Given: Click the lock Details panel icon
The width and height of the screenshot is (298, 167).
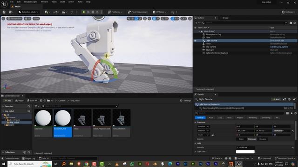Looking at the screenshot, I should 294,99.
